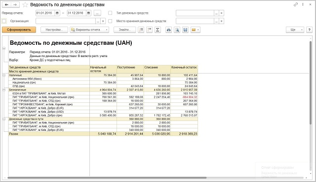This screenshot has height=182, width=316.
Task: Click the horizontal scrollbar of the report
Action: pyautogui.click(x=107, y=178)
